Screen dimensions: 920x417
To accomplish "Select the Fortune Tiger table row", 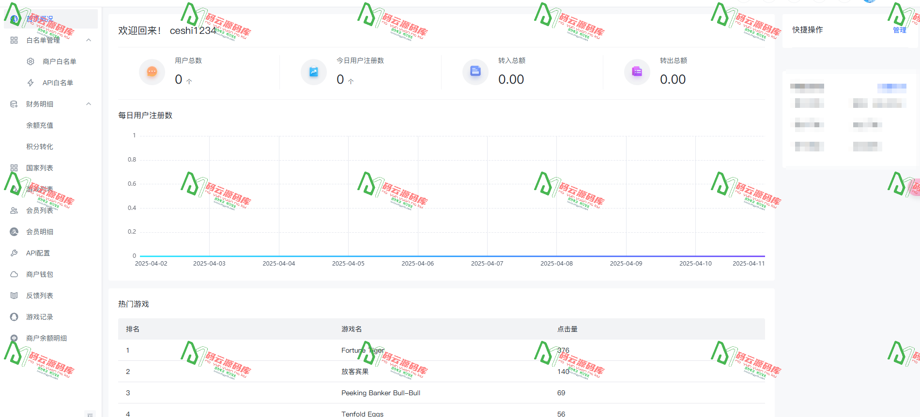I will click(442, 350).
